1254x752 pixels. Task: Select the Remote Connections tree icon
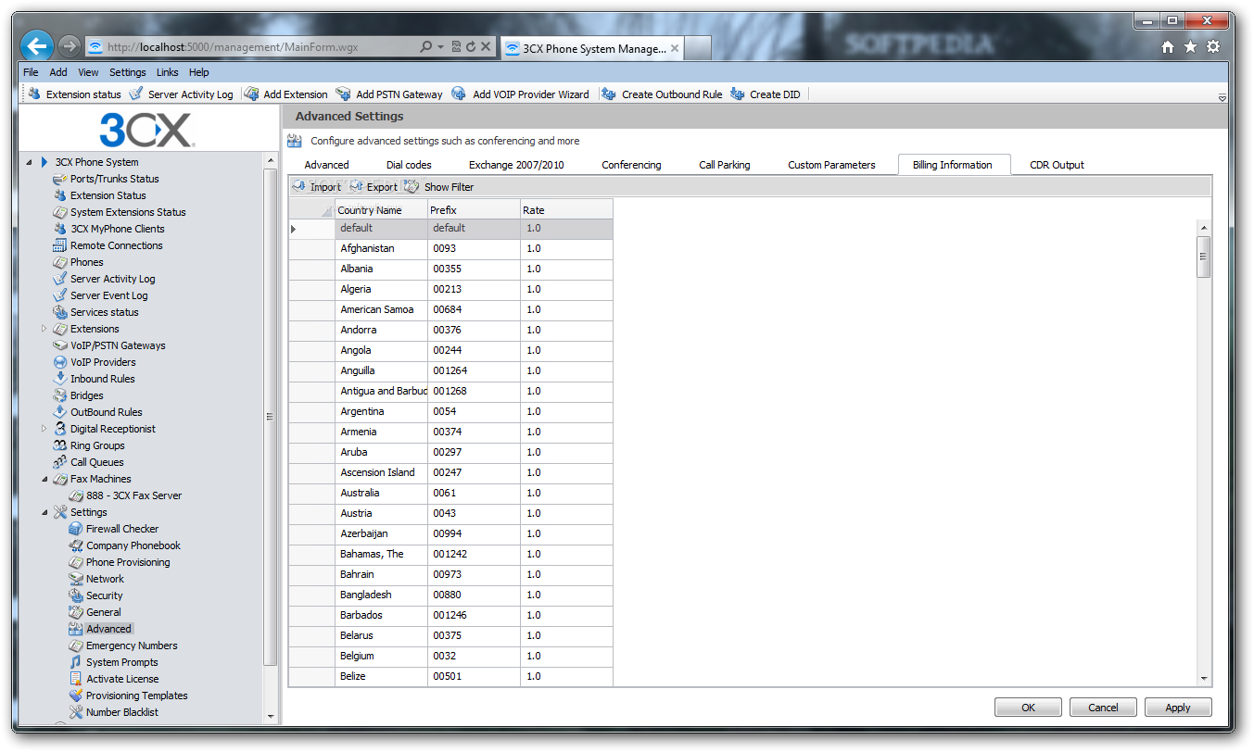point(60,245)
